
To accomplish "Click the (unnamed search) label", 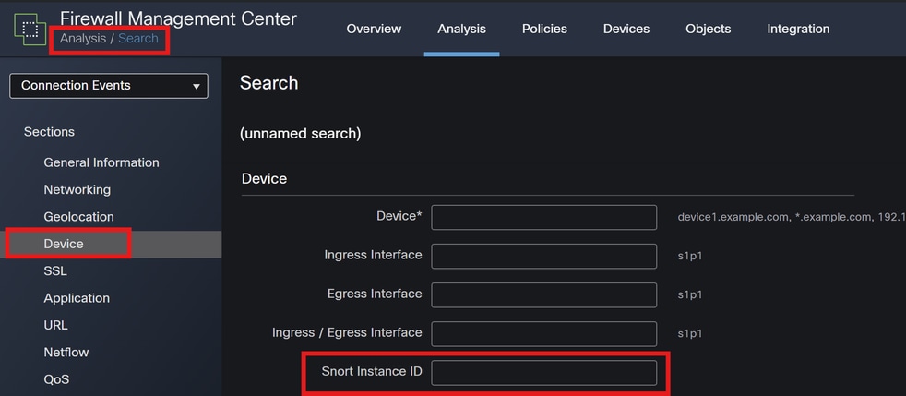I will (x=300, y=134).
